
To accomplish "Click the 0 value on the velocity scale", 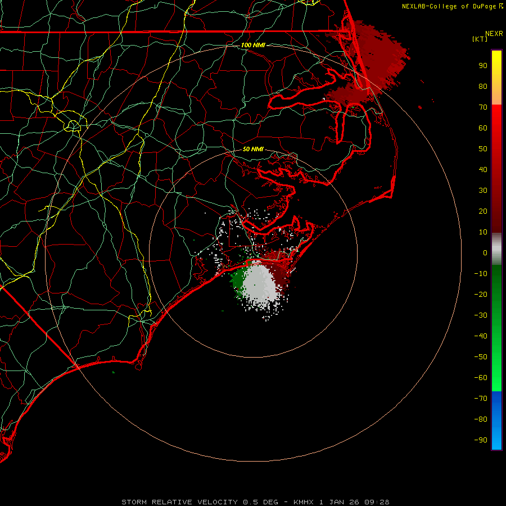I will (485, 253).
